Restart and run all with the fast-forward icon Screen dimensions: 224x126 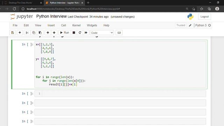click(86, 33)
